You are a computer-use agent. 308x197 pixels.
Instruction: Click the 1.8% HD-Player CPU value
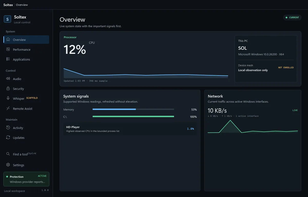[190, 129]
